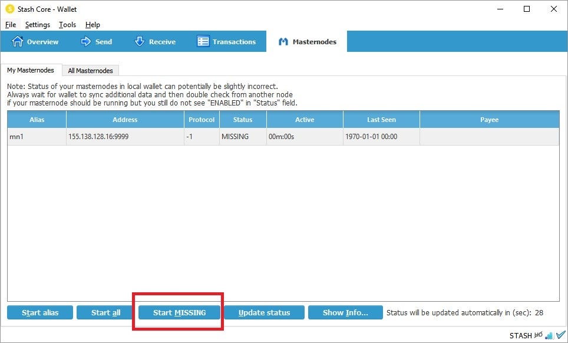The height and width of the screenshot is (343, 568).
Task: Open the Settings menu
Action: pos(37,25)
